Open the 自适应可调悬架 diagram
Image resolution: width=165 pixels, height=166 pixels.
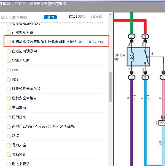25,51
